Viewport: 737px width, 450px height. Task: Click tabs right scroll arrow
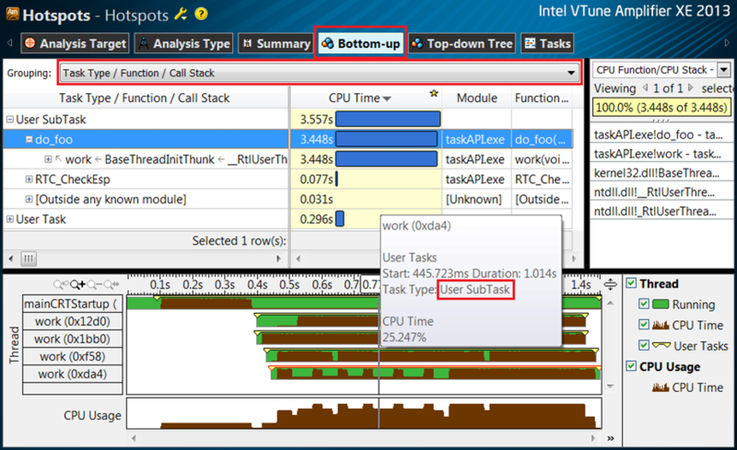click(x=727, y=42)
